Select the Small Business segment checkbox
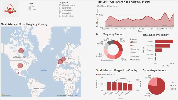178x100 pixels. pyautogui.click(x=60, y=16)
